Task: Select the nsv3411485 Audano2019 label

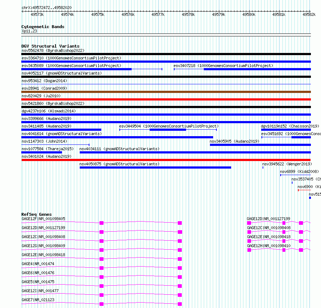Action: point(47,126)
